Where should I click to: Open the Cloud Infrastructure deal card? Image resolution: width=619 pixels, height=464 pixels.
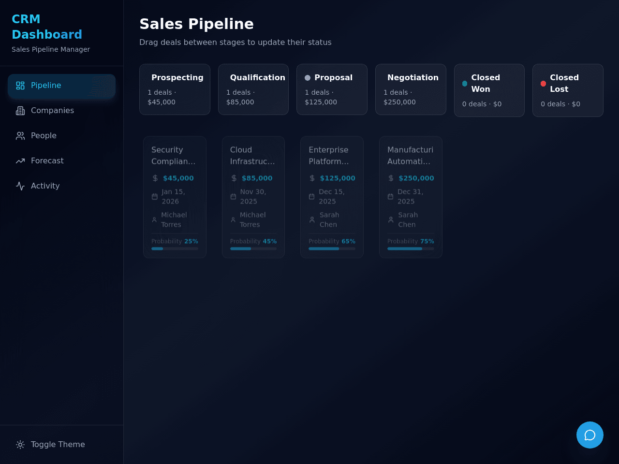click(x=253, y=197)
